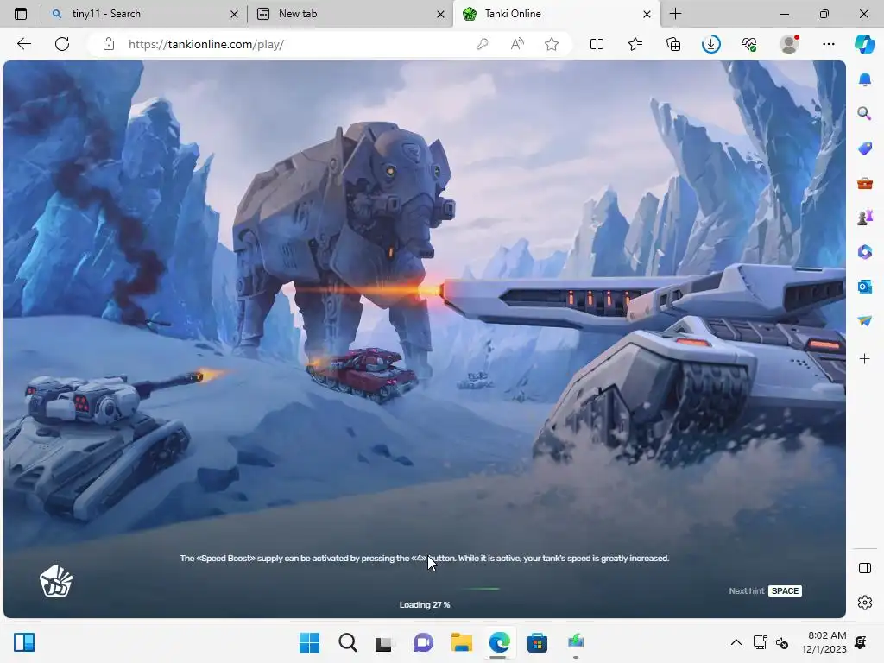The image size is (884, 663).
Task: Add this page to favorites star
Action: point(552,44)
